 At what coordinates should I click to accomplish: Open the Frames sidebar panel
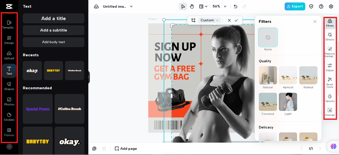pos(9,132)
